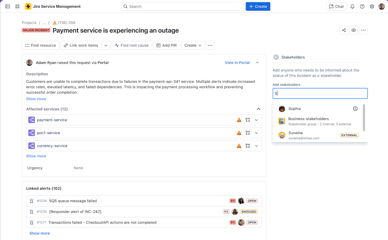
Task: Open the help question mark icon
Action: click(x=362, y=6)
